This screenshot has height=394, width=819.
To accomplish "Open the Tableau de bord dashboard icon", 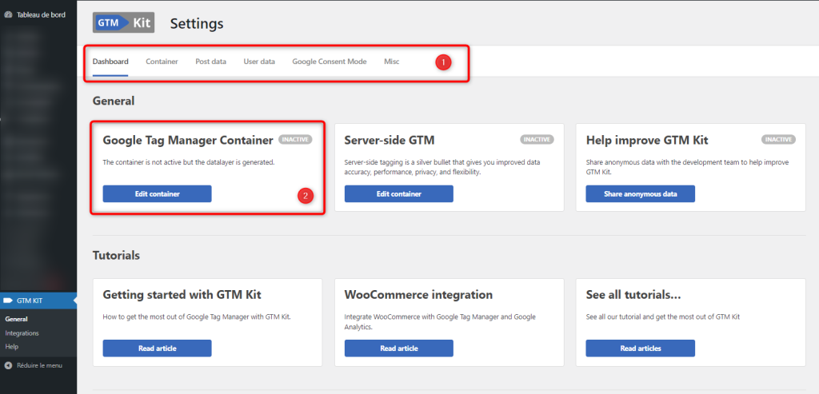I will (x=8, y=14).
